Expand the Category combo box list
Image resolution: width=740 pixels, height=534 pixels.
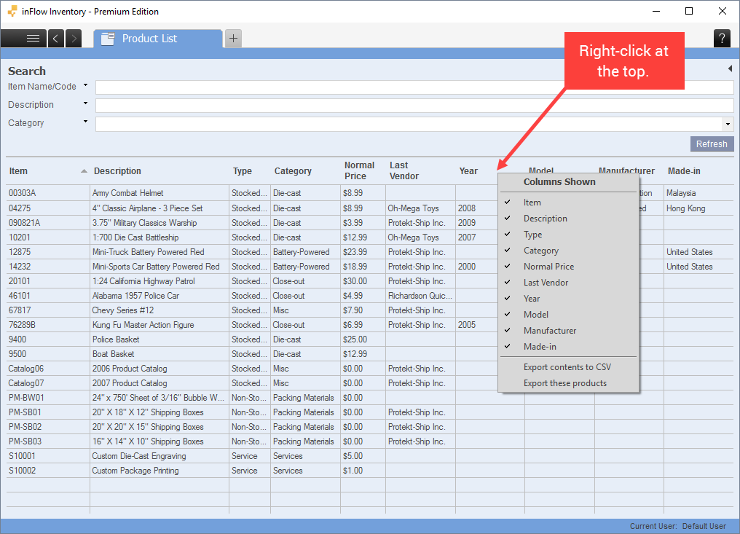[x=728, y=124]
